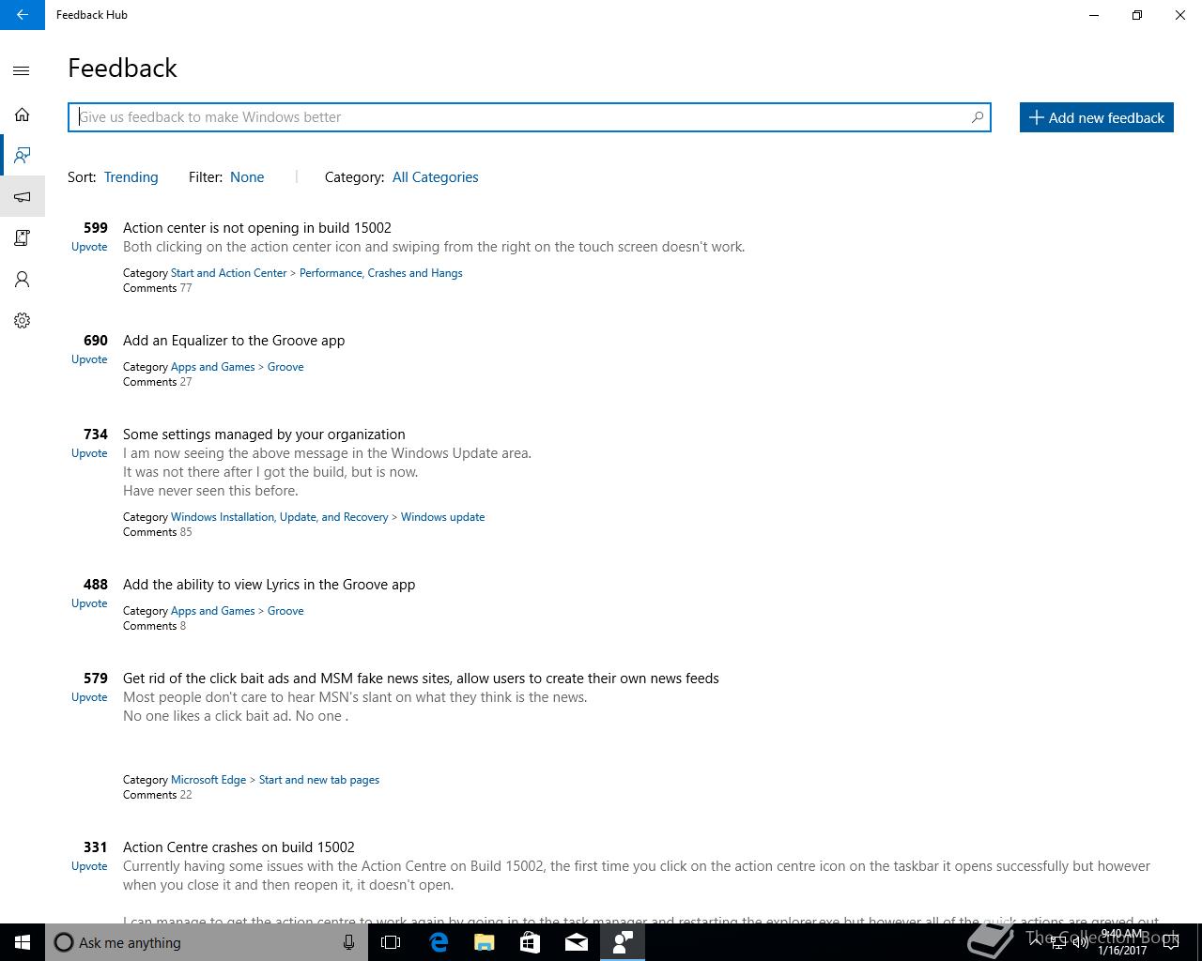Go back with the back arrow
This screenshot has height=961, width=1202.
click(22, 15)
